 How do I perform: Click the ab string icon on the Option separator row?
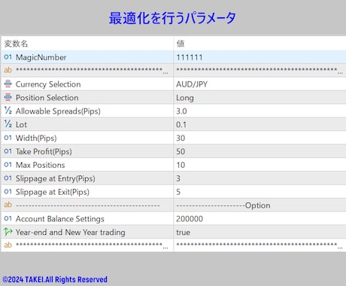[x=8, y=205]
